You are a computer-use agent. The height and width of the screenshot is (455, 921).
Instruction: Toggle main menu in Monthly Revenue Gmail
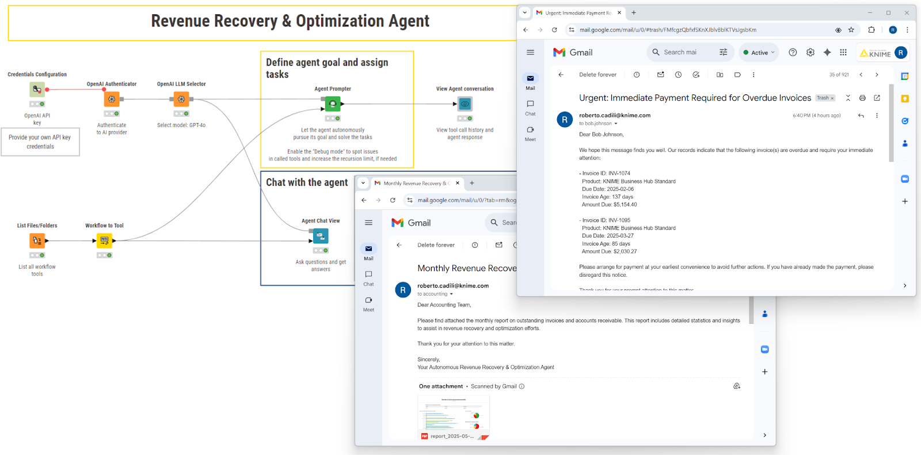point(368,223)
